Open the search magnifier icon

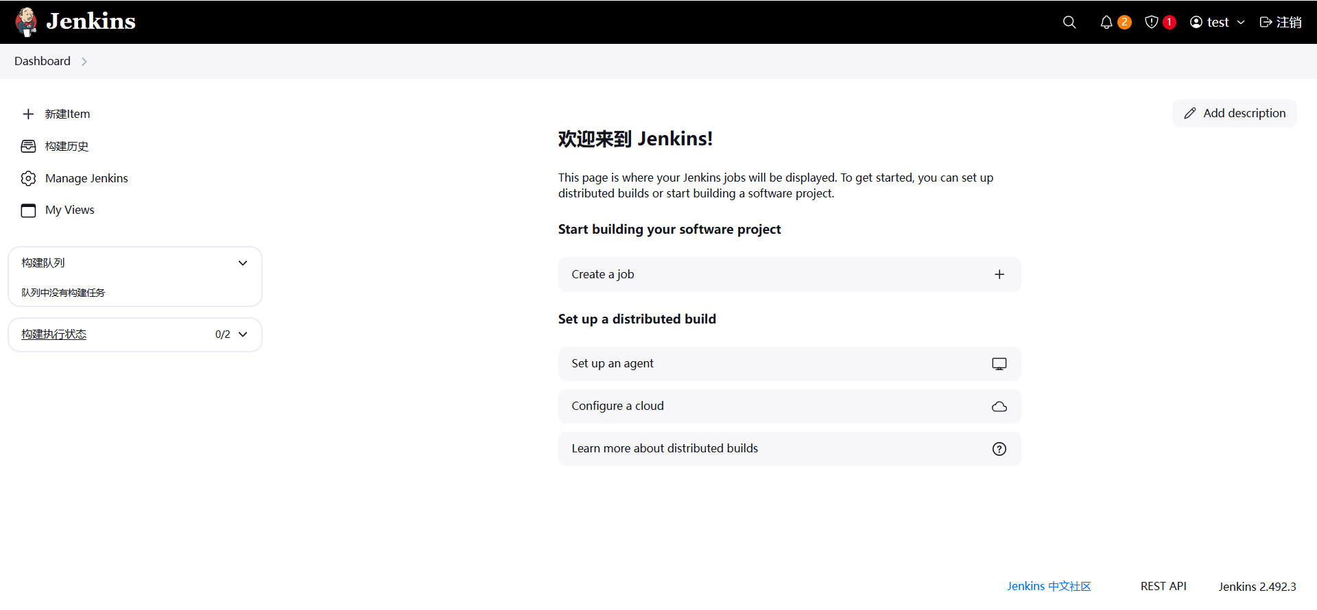[1069, 22]
